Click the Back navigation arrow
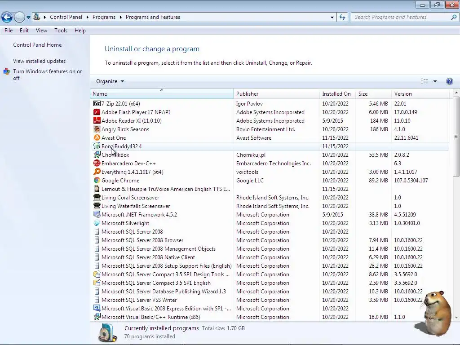 [7, 17]
